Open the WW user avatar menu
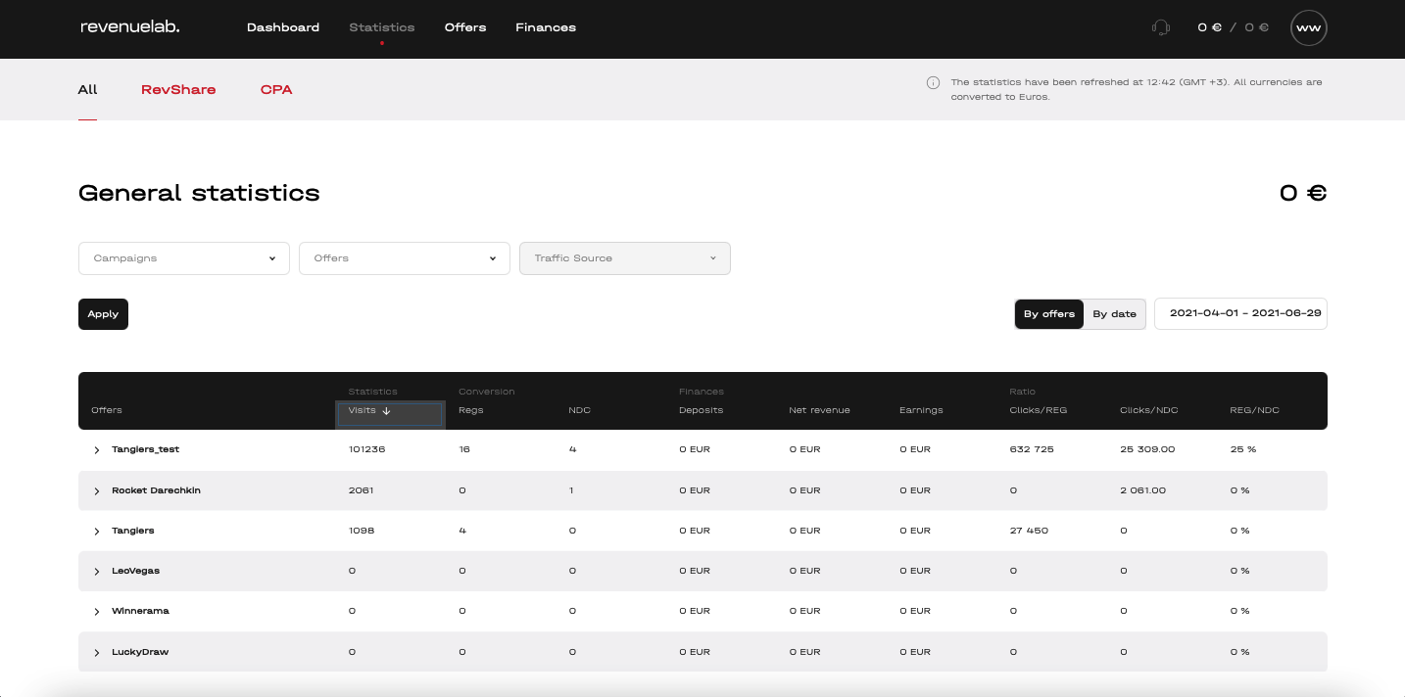The width and height of the screenshot is (1405, 697). pos(1308,28)
